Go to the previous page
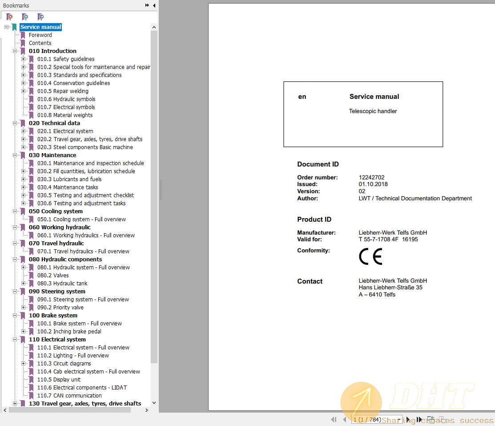The image size is (495, 426). (344, 419)
